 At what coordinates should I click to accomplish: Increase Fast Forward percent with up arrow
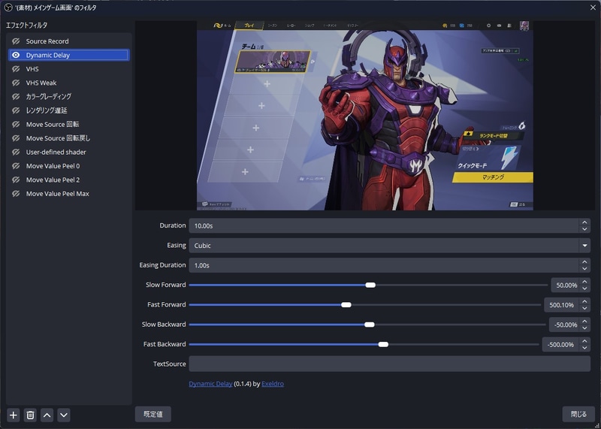coord(584,301)
